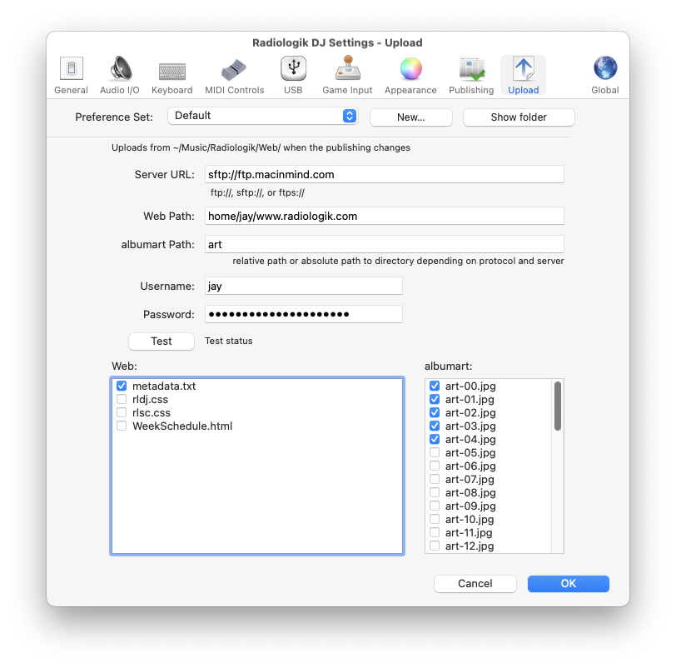The height and width of the screenshot is (668, 676).
Task: Enable upload for rldj.css
Action: [121, 399]
